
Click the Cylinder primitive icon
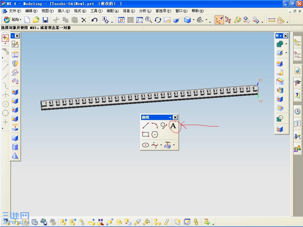tap(15, 147)
